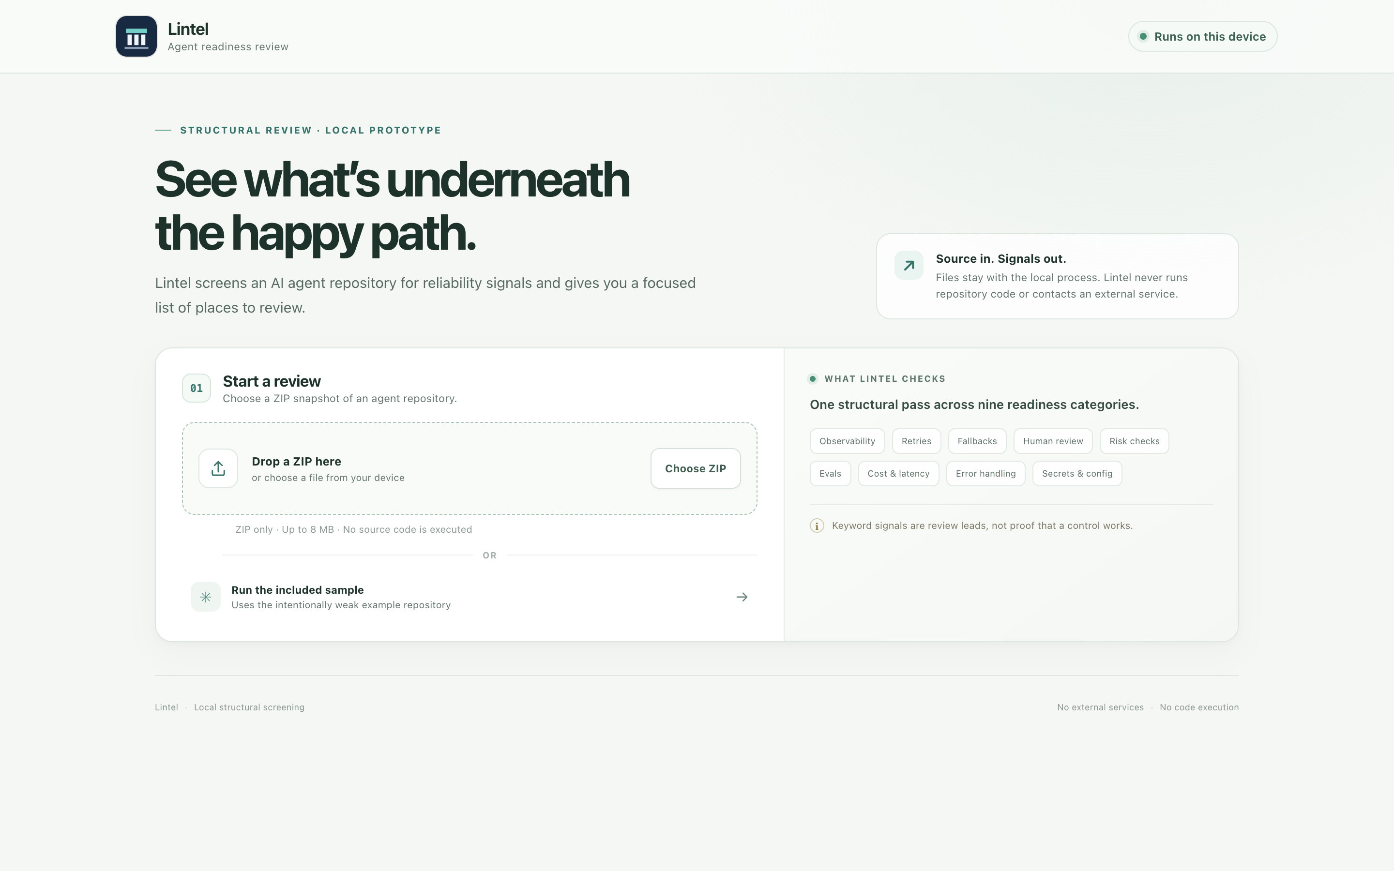Click No external services in footer

click(x=1100, y=707)
